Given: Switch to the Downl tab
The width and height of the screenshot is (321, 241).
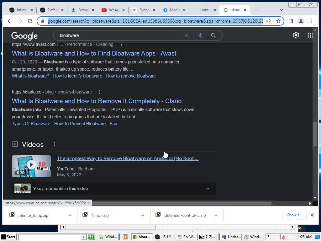Looking at the screenshot, I should pos(83,10).
